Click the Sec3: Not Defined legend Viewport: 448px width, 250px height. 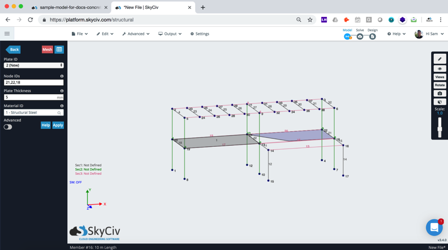pos(88,174)
